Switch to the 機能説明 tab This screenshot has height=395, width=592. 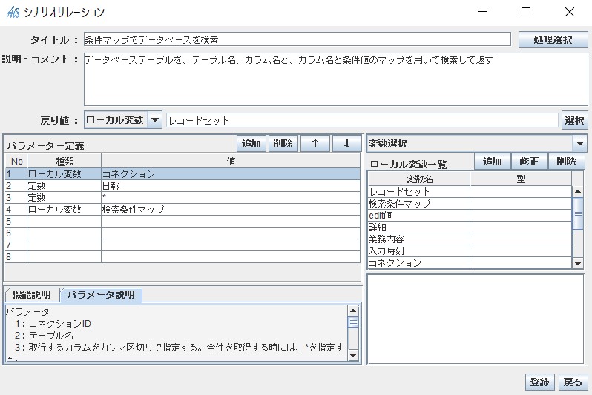tap(32, 295)
